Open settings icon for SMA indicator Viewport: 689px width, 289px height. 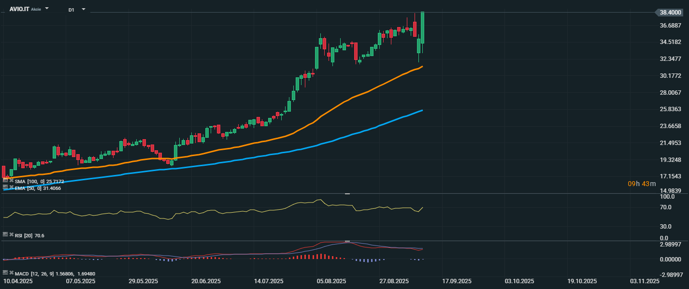pyautogui.click(x=5, y=181)
